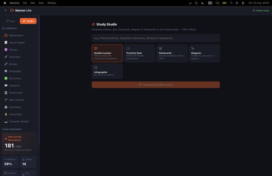Click the Literature open book icon
This screenshot has height=176, width=272.
point(6,86)
